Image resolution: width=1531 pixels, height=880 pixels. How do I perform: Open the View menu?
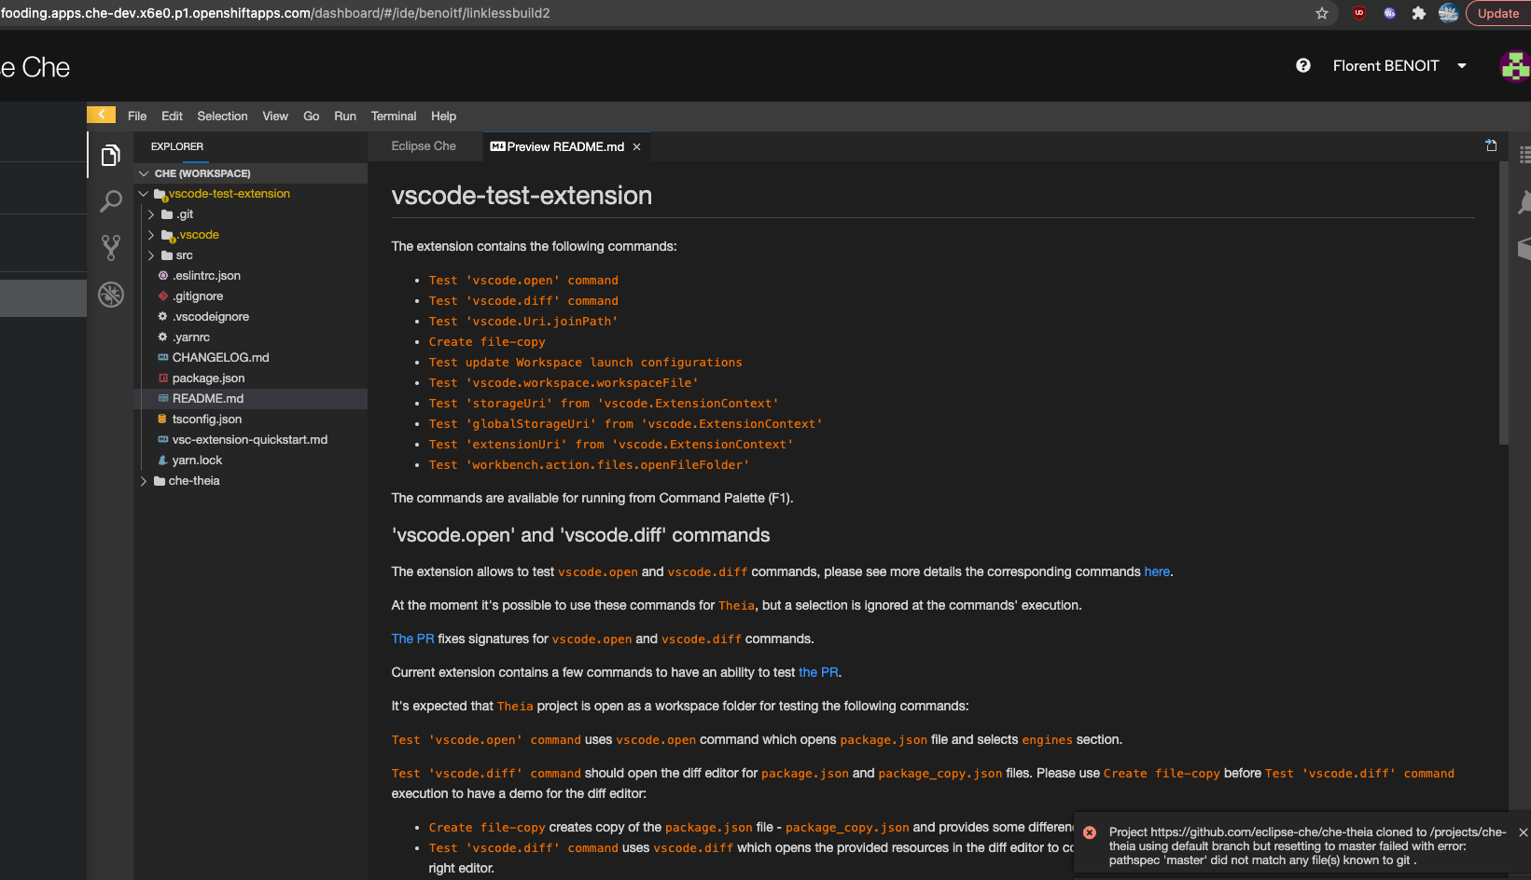pos(275,117)
